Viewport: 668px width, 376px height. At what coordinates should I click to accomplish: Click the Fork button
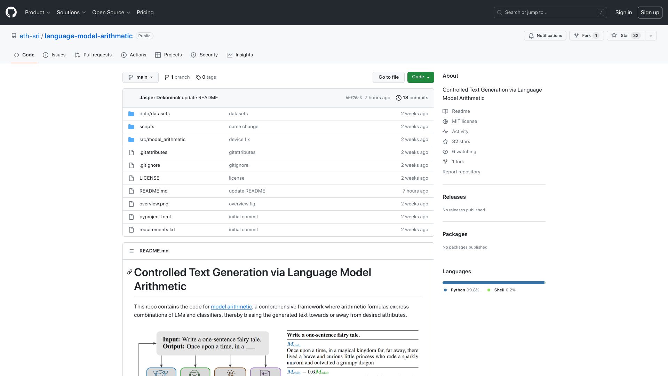tap(587, 36)
